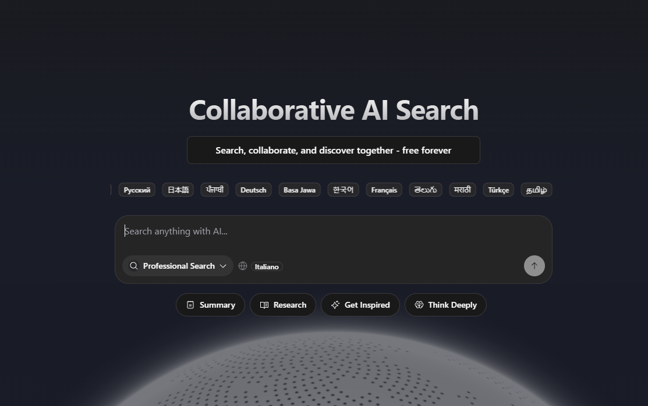Viewport: 648px width, 406px height.
Task: Click the globe language icon
Action: click(243, 266)
